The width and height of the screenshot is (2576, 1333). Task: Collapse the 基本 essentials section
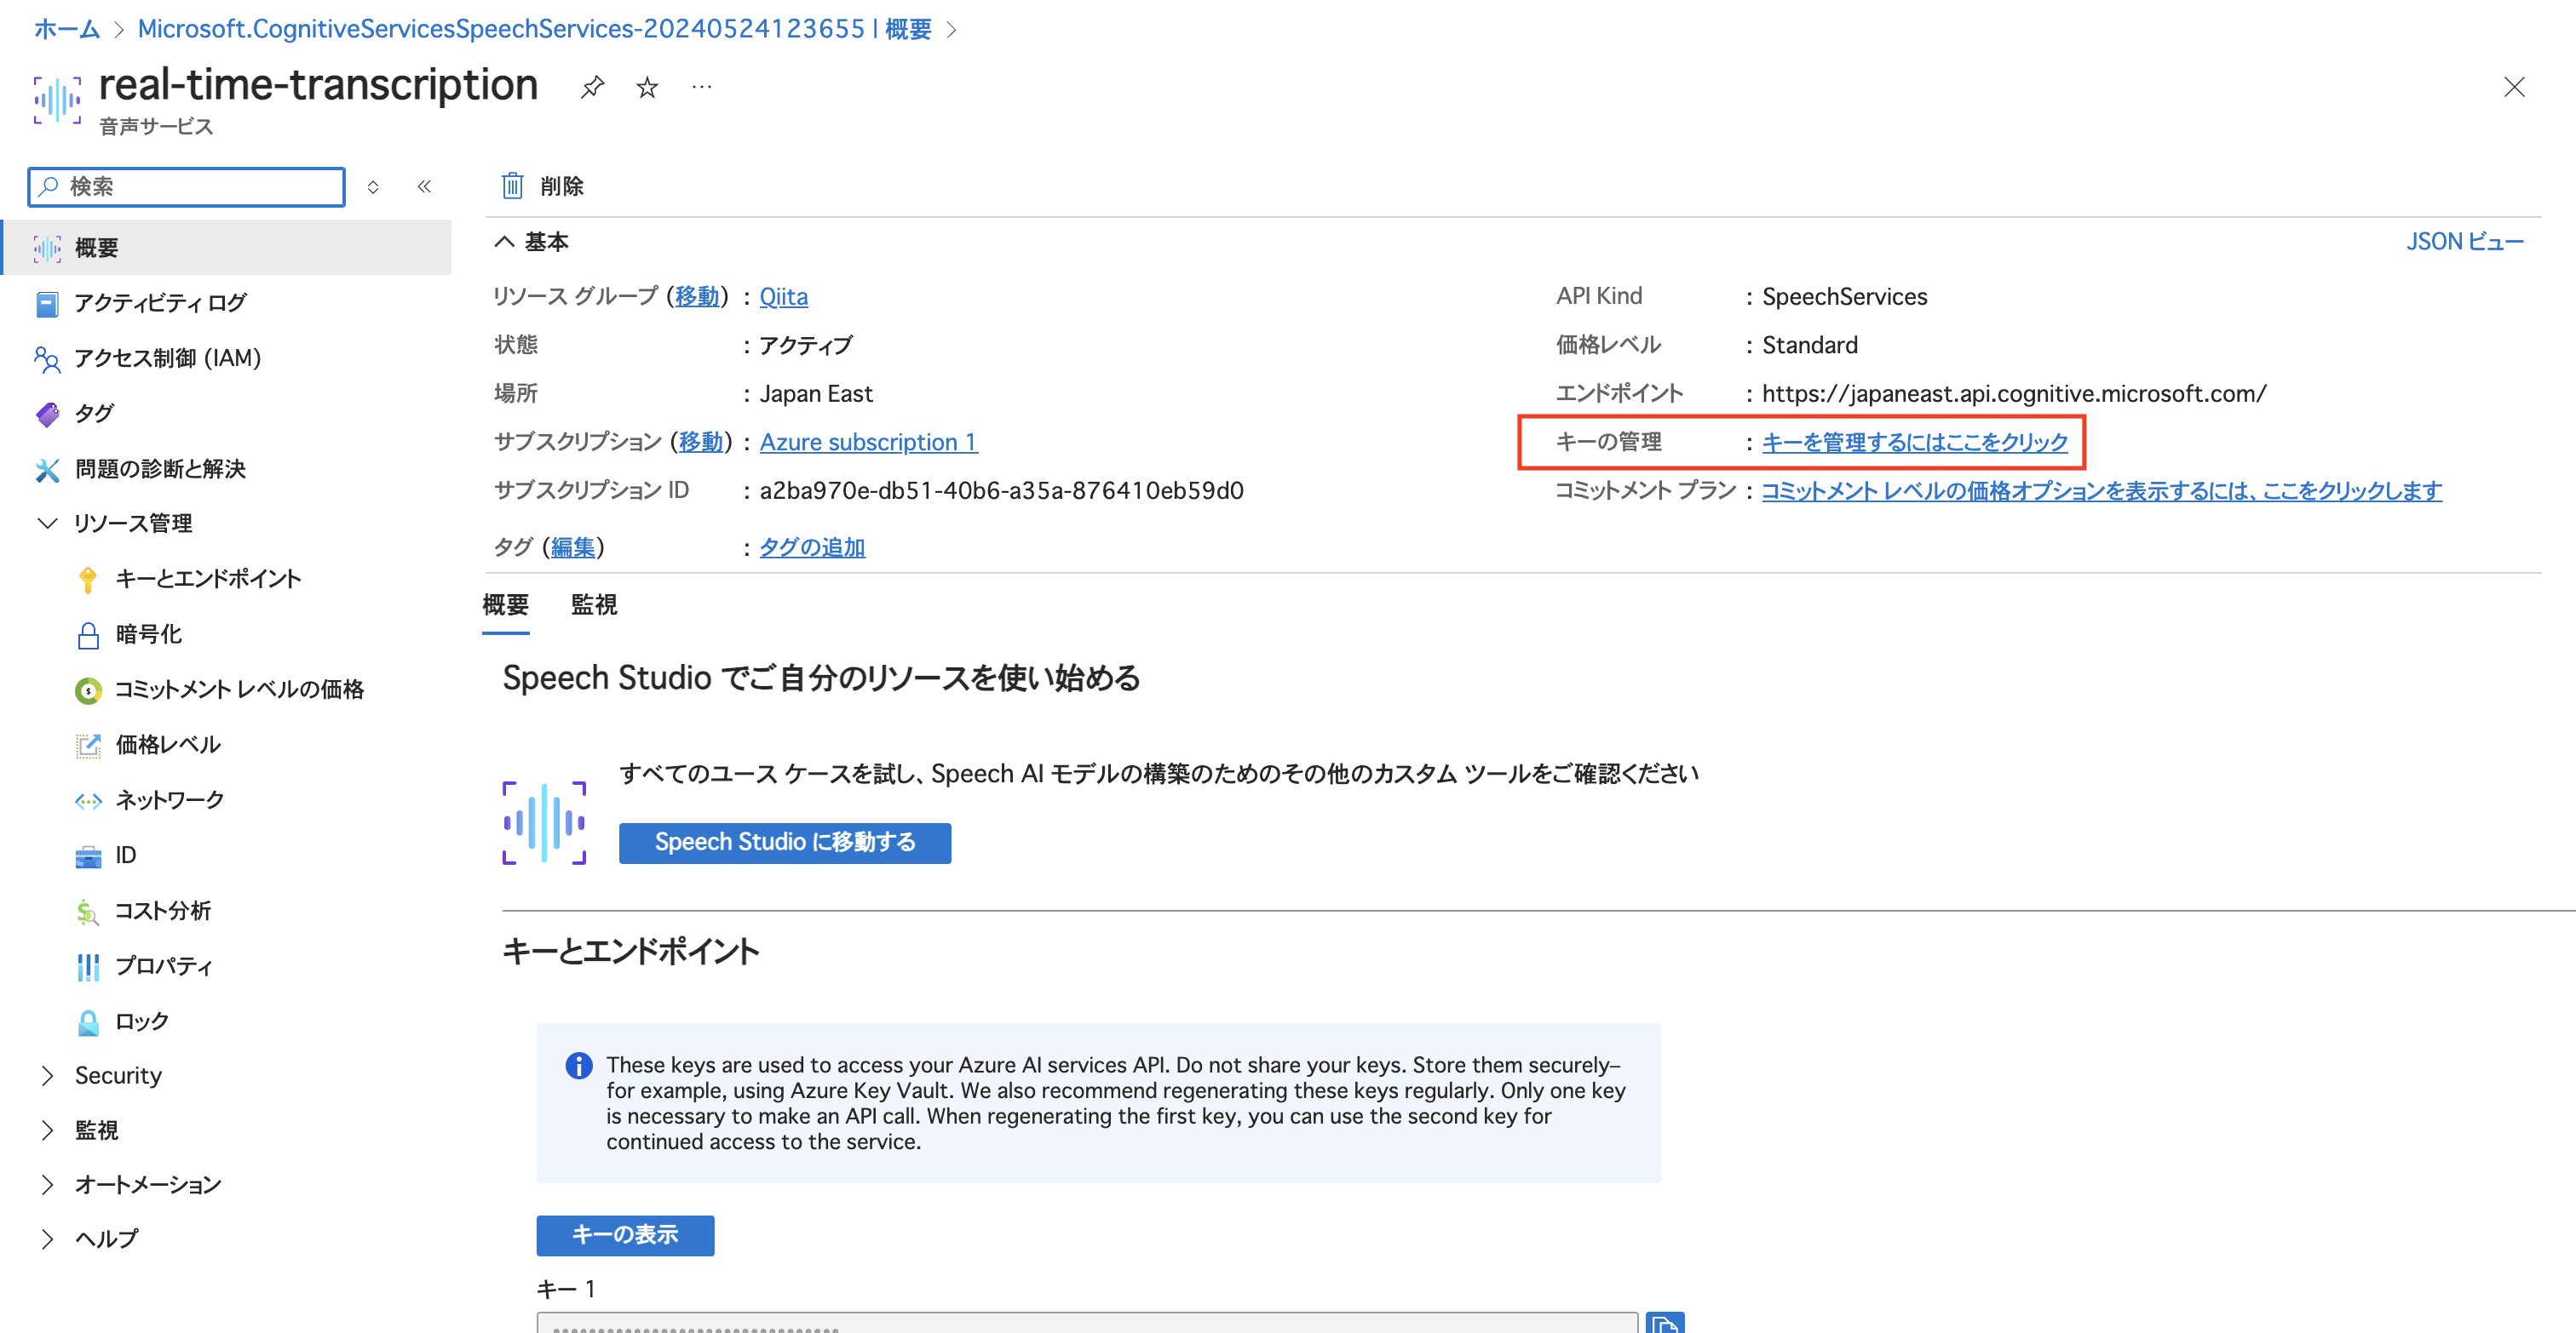505,242
